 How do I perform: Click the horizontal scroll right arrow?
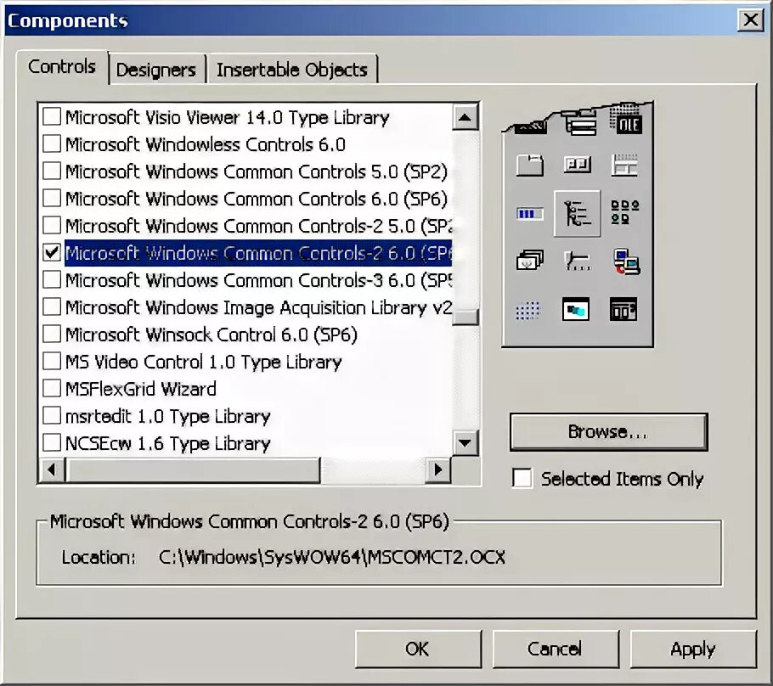click(437, 470)
